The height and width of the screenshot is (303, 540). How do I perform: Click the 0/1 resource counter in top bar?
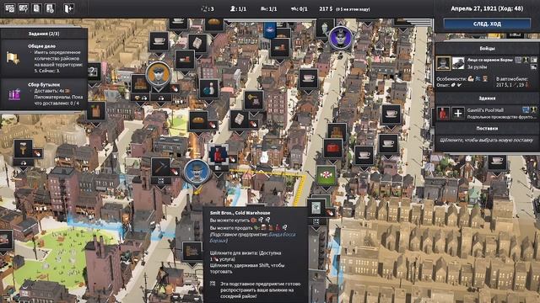[x=300, y=9]
